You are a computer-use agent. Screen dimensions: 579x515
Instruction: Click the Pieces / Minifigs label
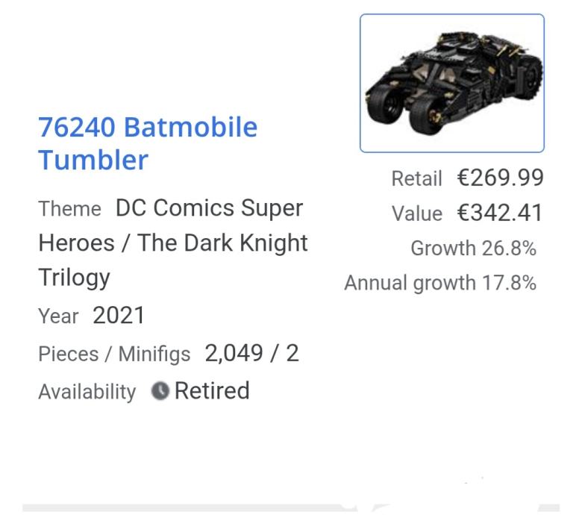[114, 355]
